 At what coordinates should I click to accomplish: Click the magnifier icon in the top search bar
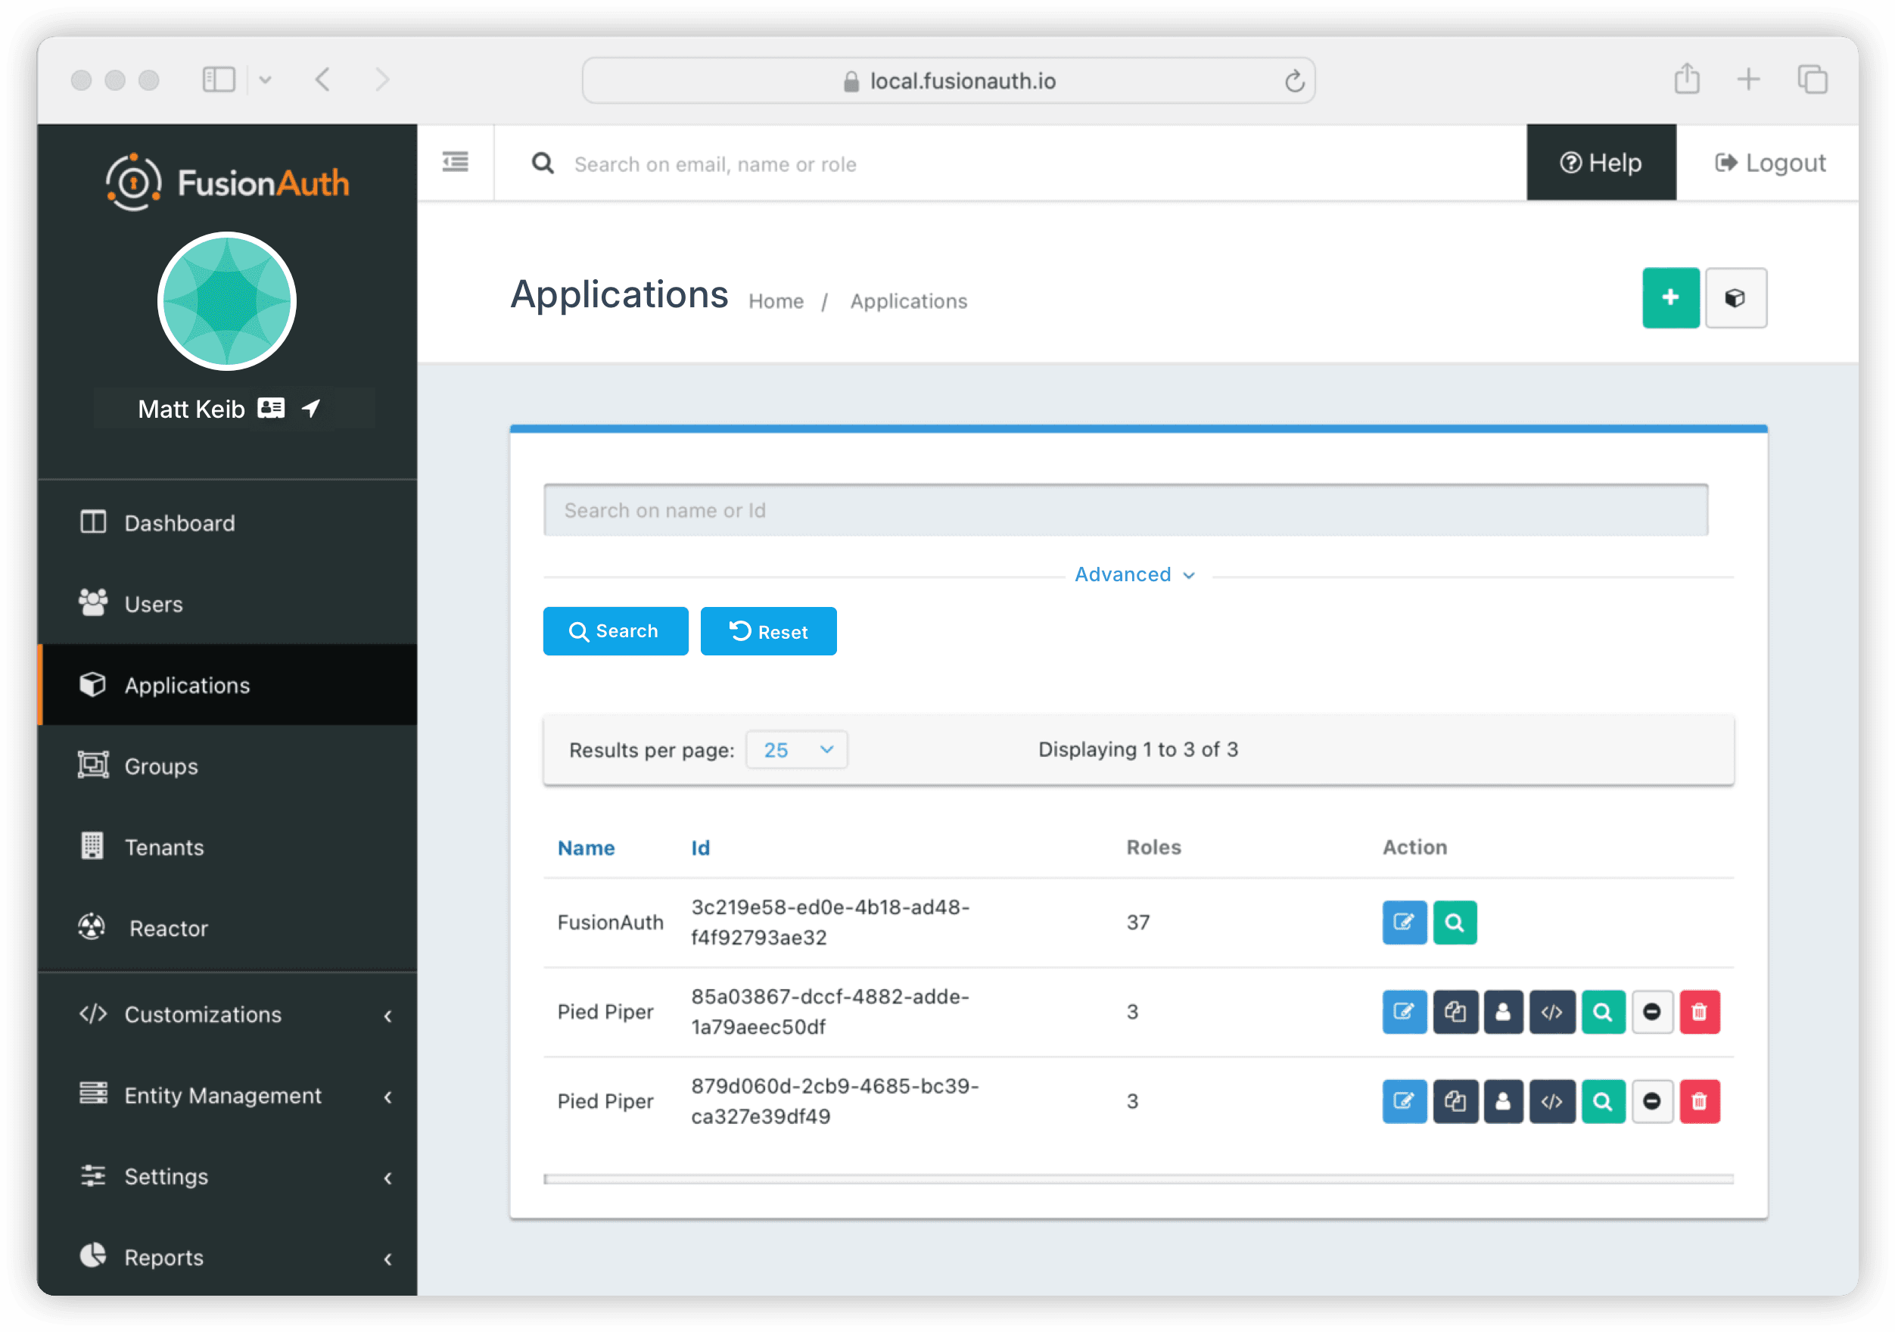[x=543, y=163]
